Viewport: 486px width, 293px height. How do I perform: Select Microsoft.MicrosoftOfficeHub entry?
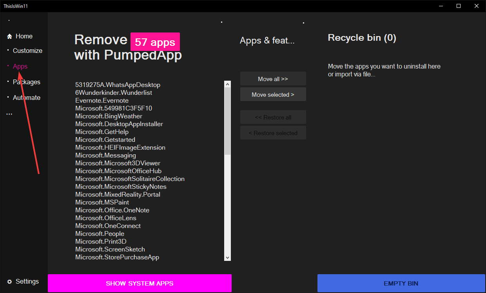118,171
